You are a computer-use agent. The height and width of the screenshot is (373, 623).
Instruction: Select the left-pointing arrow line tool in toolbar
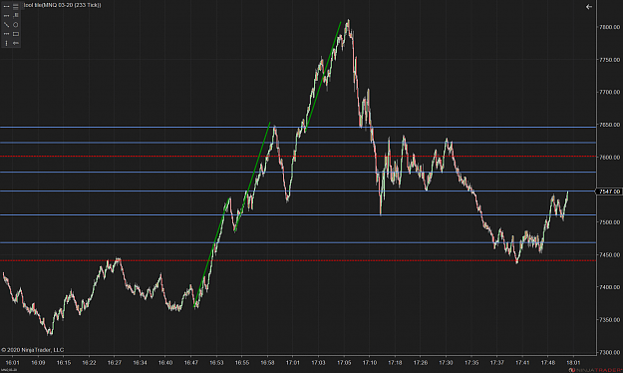pyautogui.click(x=16, y=43)
